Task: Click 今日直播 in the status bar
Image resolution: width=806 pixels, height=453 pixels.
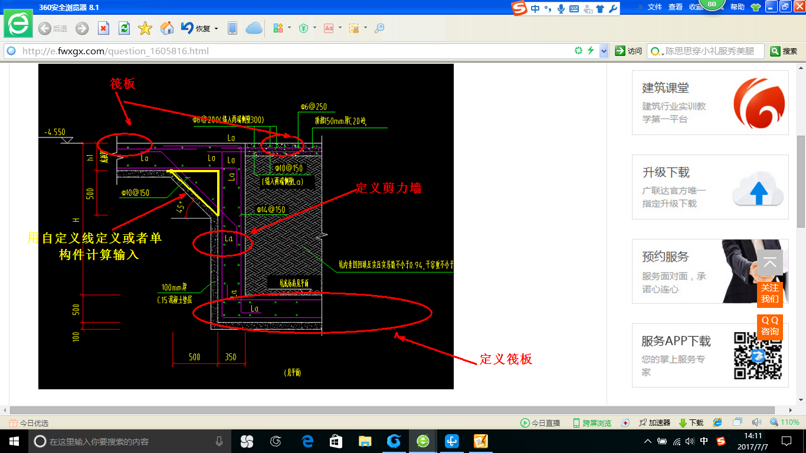Action: pyautogui.click(x=540, y=423)
